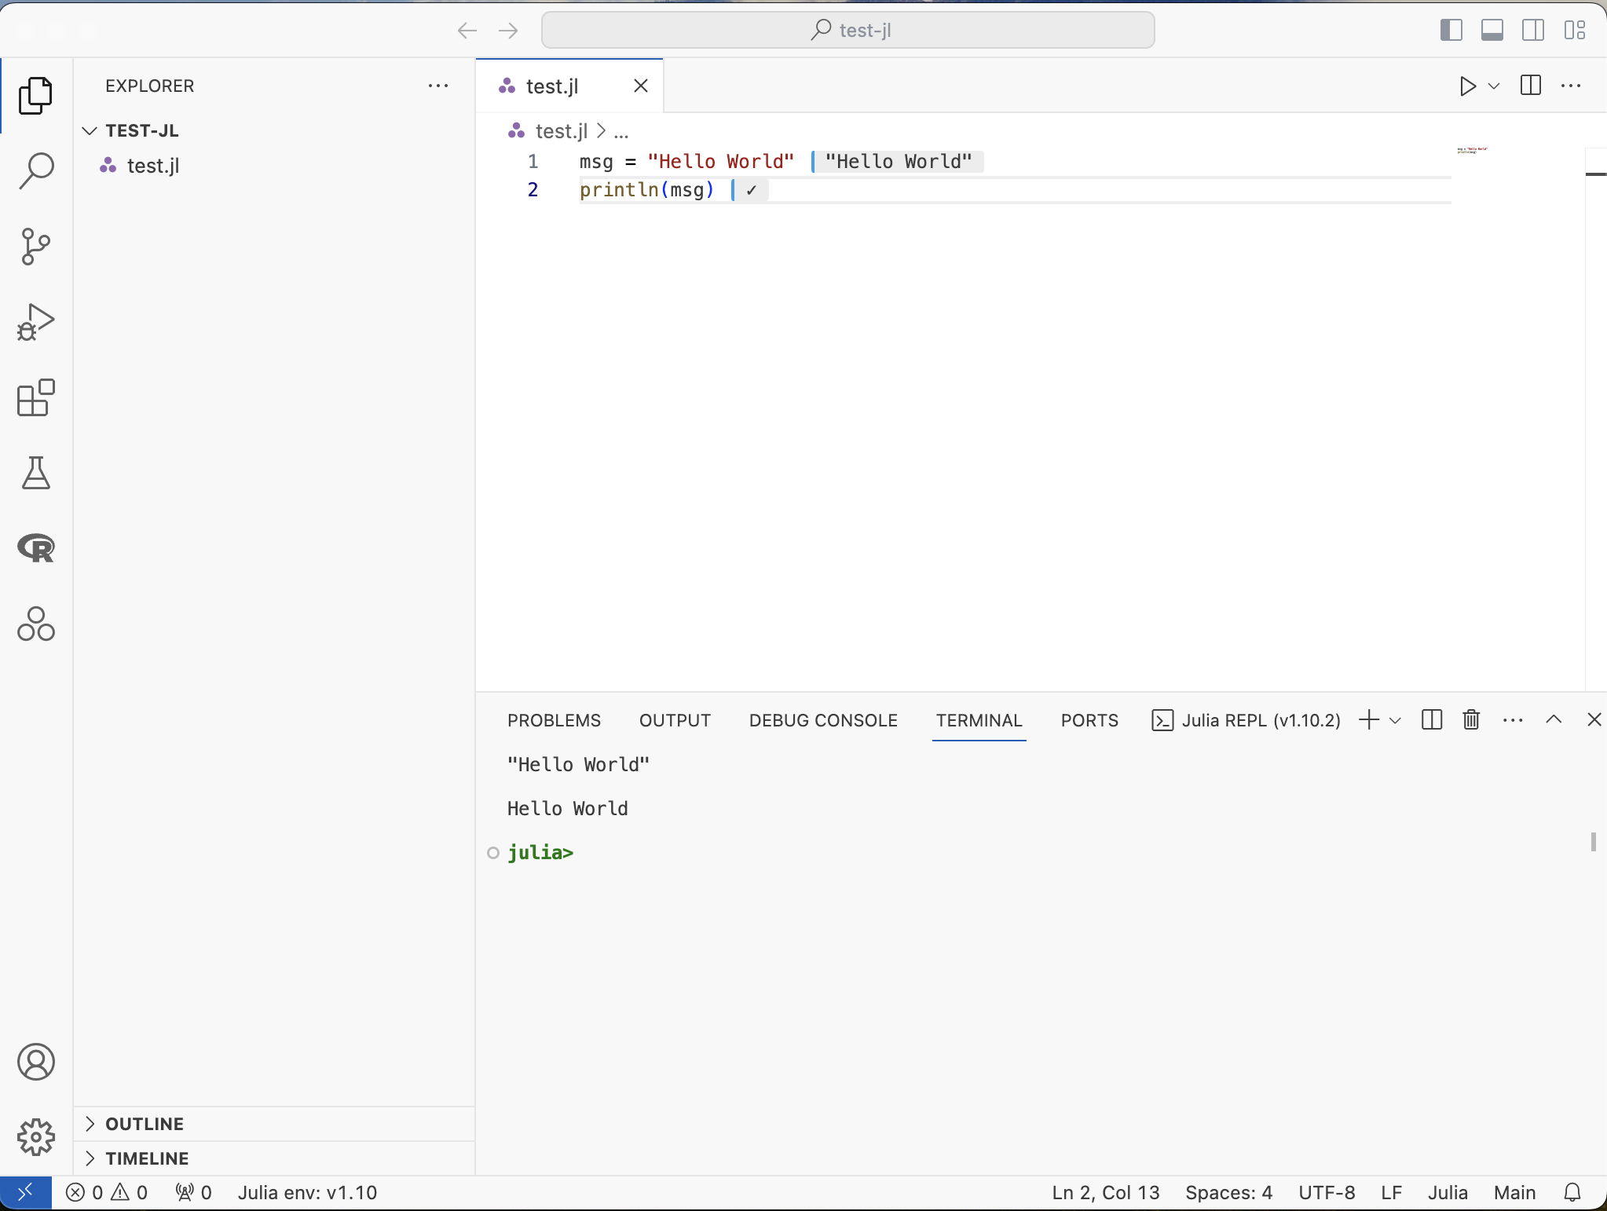Kill terminal with trash icon
The image size is (1607, 1211).
1471,719
